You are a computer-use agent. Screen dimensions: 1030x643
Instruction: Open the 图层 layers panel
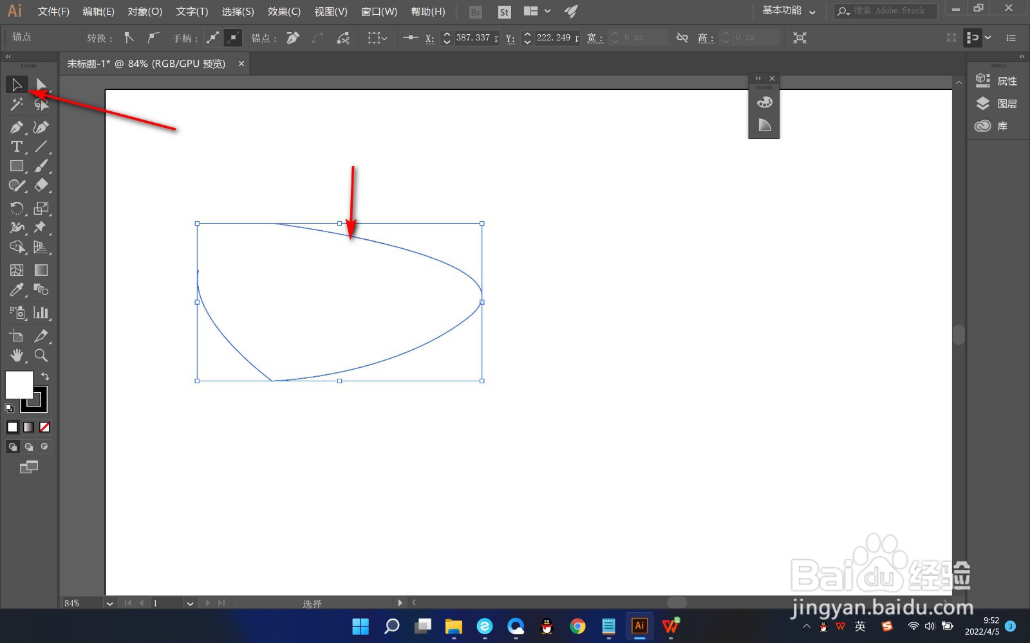997,104
